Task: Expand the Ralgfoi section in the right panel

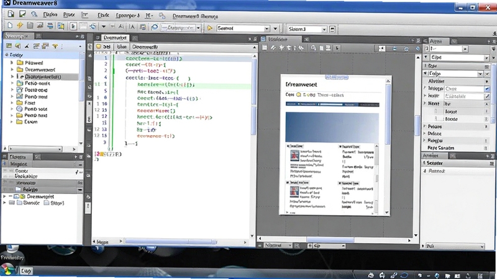Action: pos(425,141)
